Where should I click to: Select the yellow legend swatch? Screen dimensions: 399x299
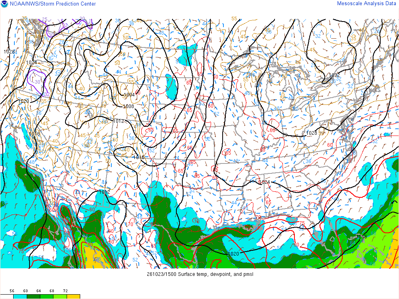coord(73,297)
